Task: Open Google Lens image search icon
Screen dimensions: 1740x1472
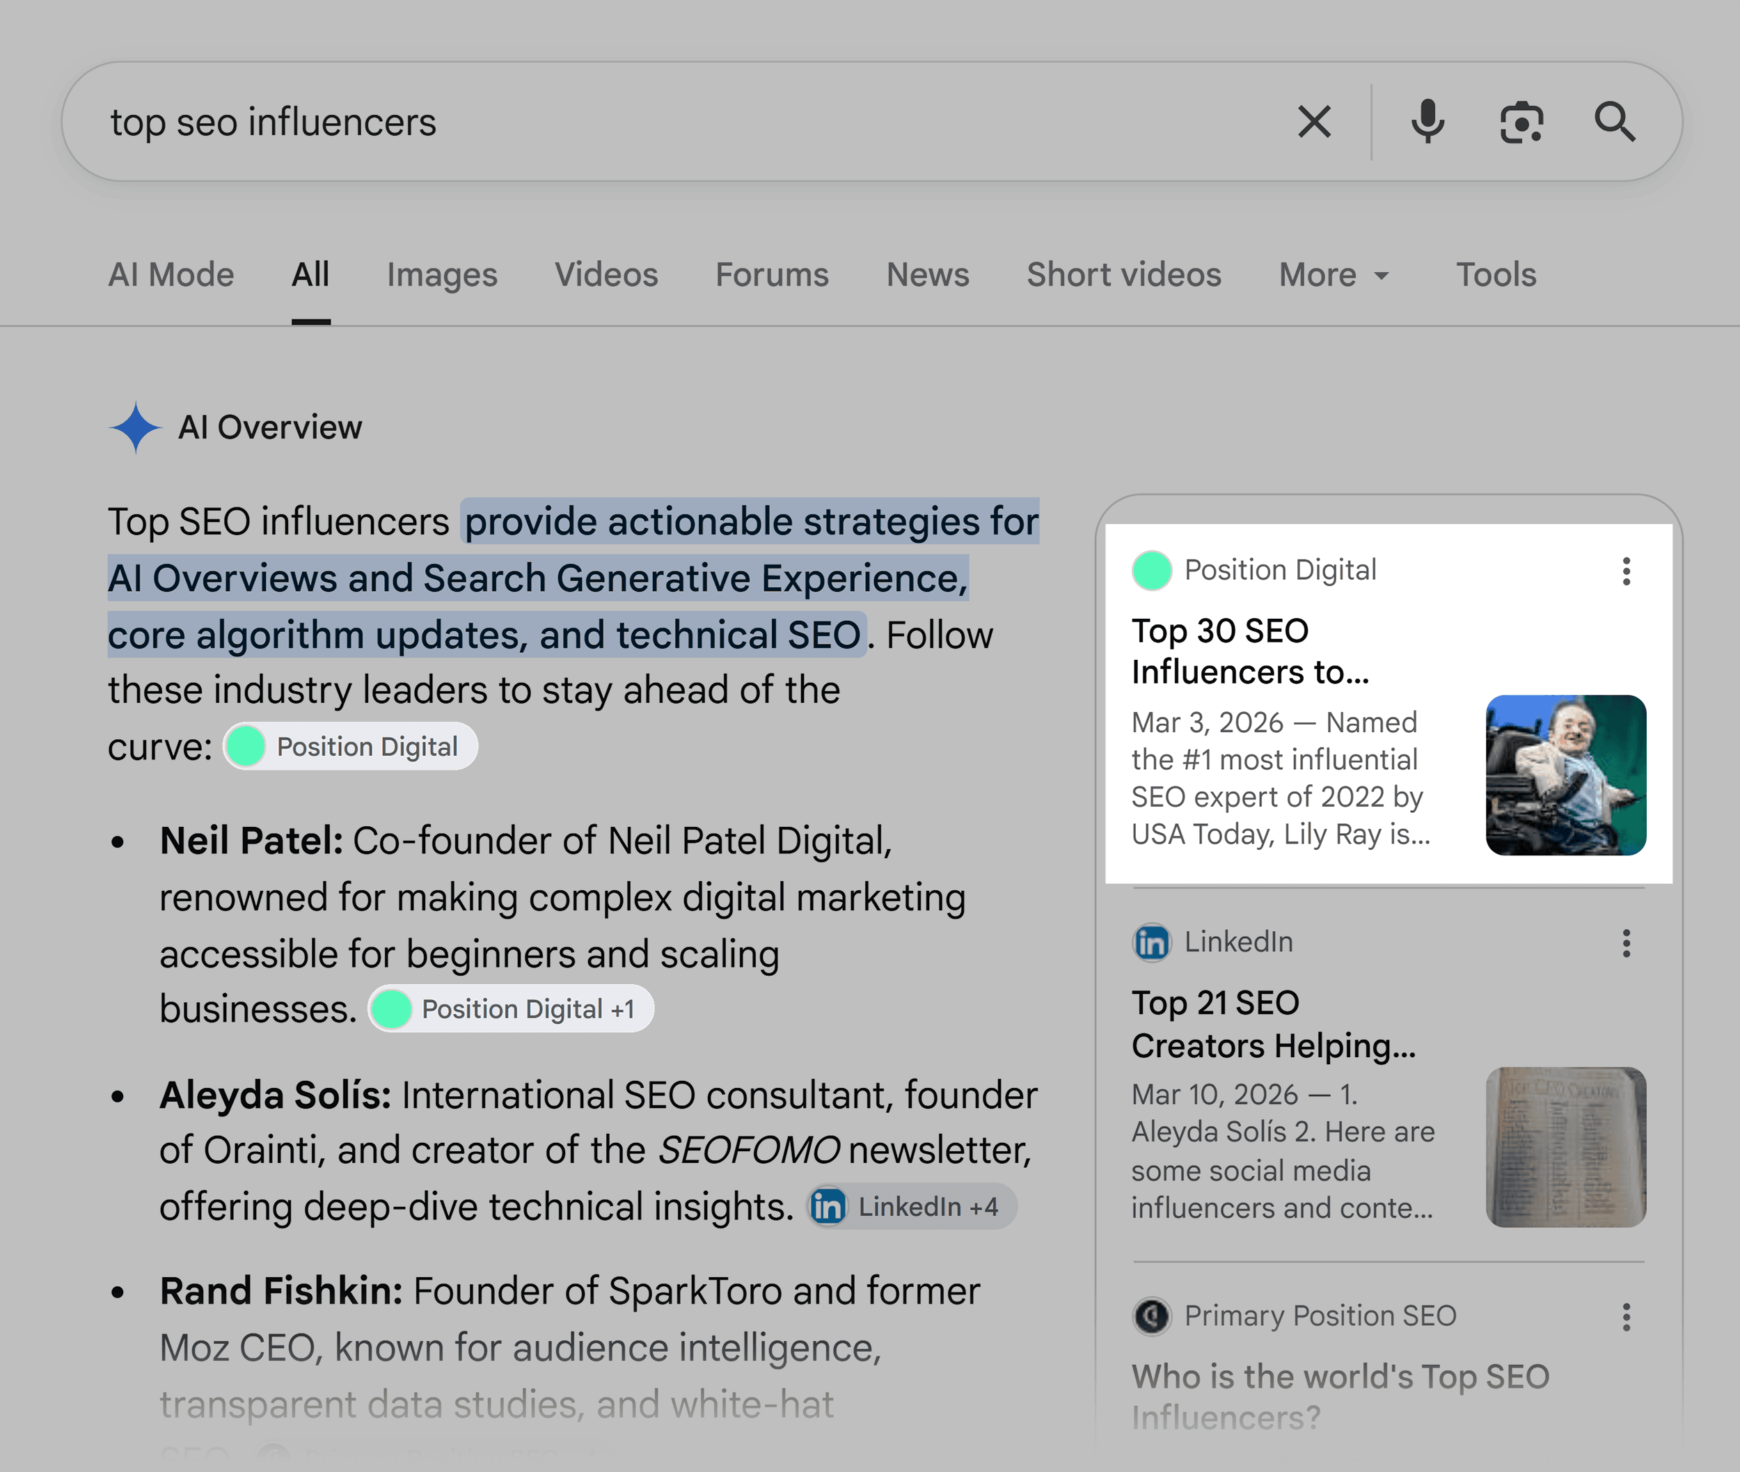Action: (1521, 122)
